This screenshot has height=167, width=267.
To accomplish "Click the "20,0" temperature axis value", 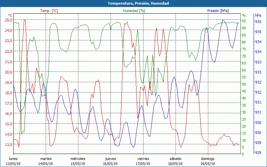I will point(9,72).
